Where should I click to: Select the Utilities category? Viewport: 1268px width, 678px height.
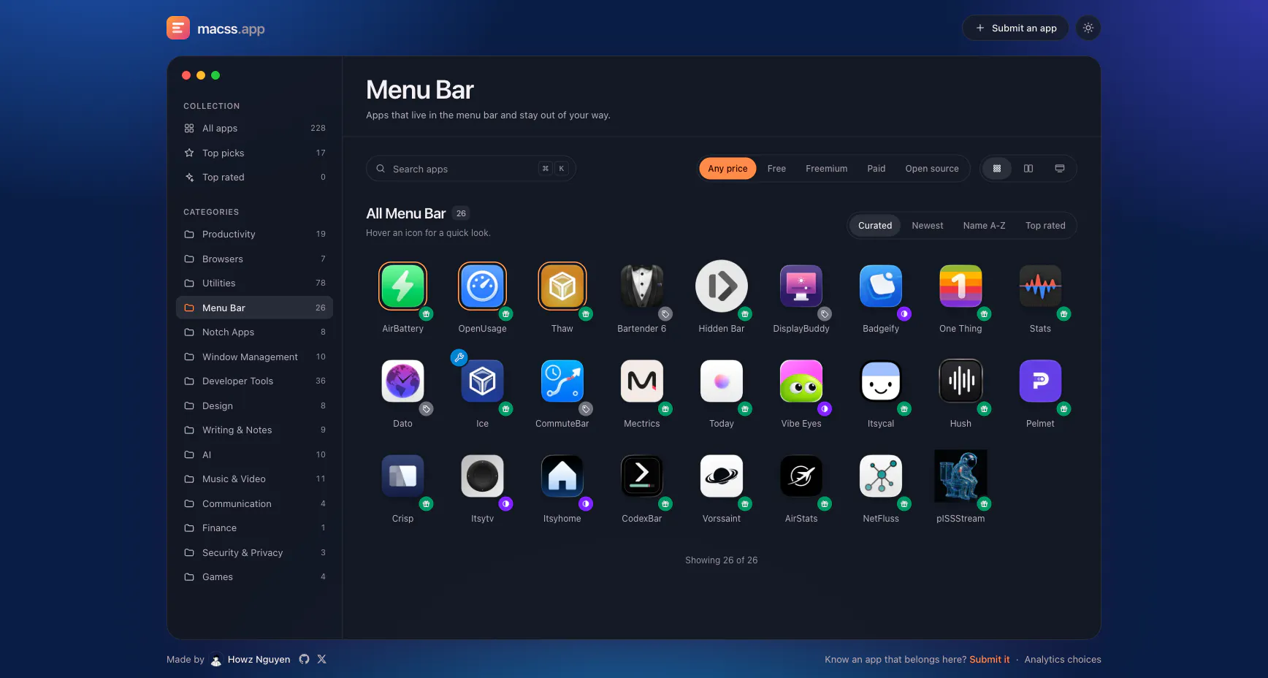[254, 283]
